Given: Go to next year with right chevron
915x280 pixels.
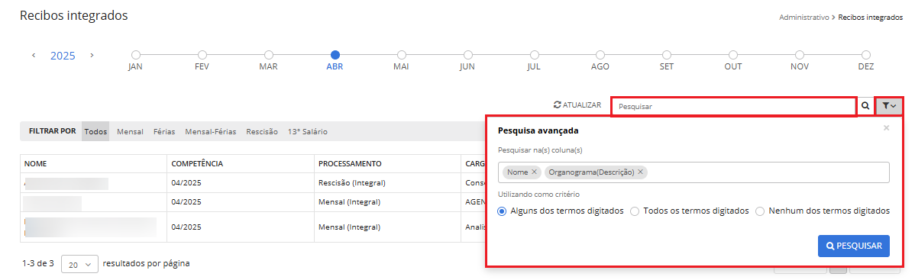Looking at the screenshot, I should [92, 56].
